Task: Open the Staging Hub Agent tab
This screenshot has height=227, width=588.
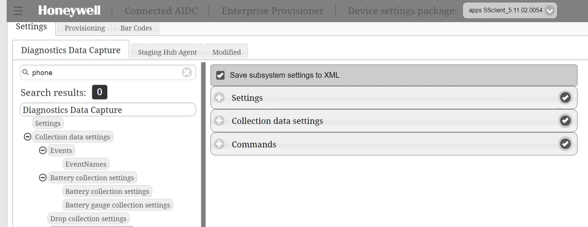Action: [167, 52]
